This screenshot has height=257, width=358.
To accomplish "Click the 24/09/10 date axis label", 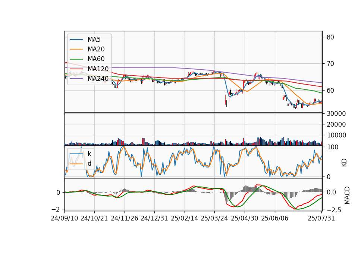I will click(65, 218).
